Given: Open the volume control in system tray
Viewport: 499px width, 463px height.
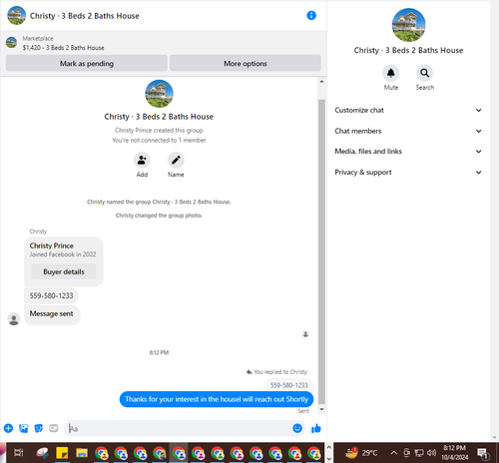Looking at the screenshot, I should 431,453.
